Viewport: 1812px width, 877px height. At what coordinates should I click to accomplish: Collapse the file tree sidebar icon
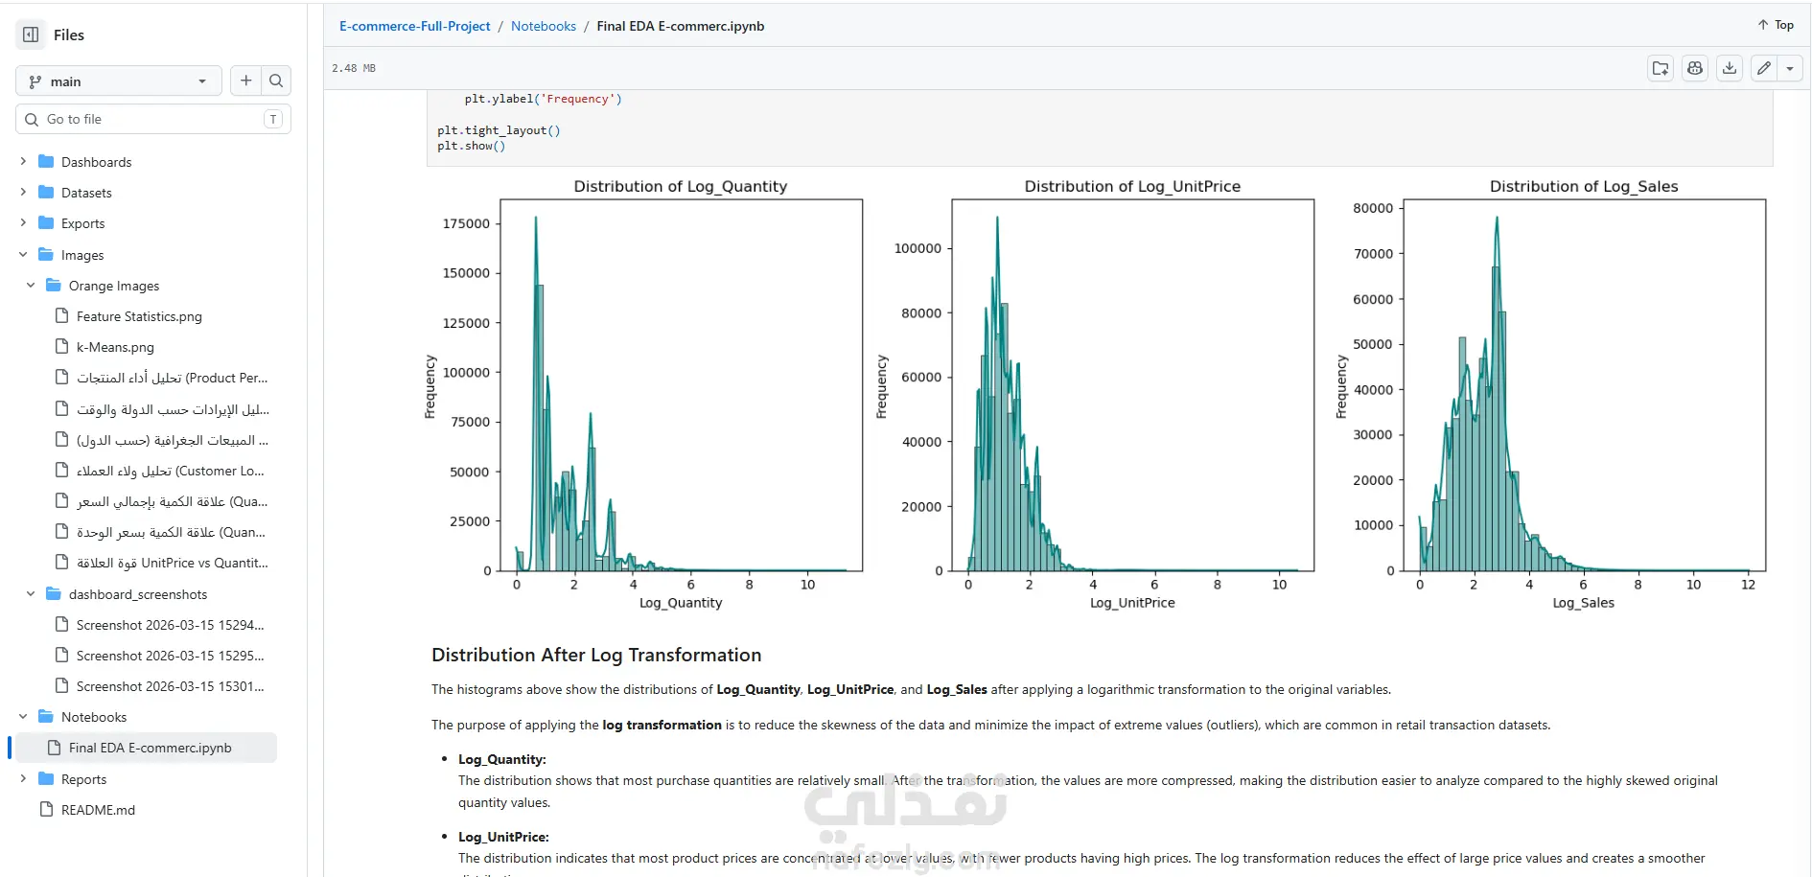click(x=31, y=35)
